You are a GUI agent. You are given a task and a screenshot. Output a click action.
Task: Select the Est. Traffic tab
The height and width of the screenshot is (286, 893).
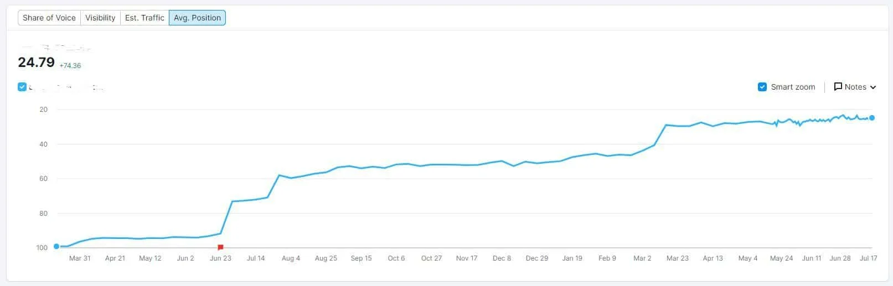coord(144,18)
